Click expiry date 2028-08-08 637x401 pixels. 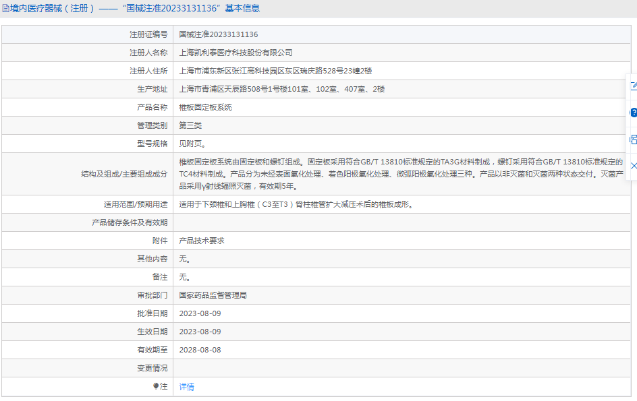tap(200, 350)
